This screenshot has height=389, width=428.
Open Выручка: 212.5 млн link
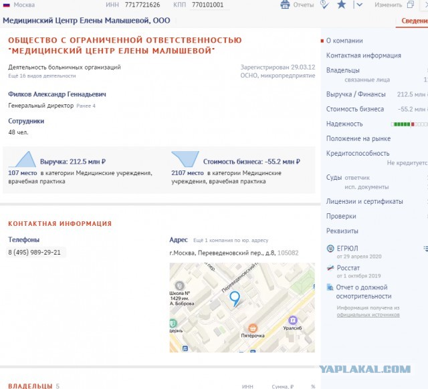(x=73, y=162)
